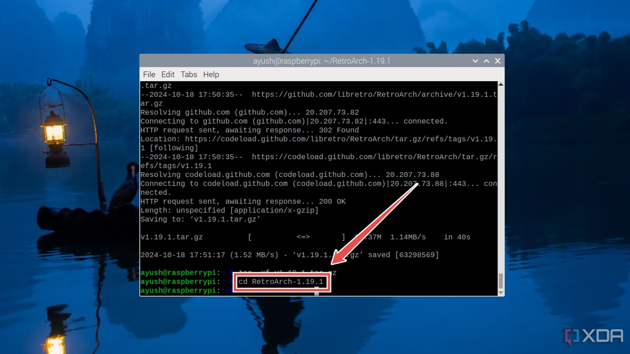Click the scroll up arrow icon
Image resolution: width=630 pixels, height=354 pixels.
point(500,84)
